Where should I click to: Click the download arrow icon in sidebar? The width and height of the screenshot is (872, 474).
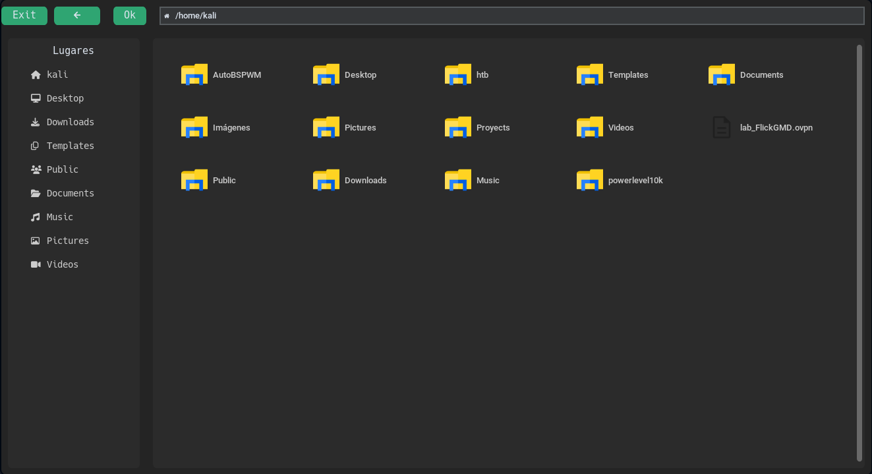pyautogui.click(x=36, y=123)
